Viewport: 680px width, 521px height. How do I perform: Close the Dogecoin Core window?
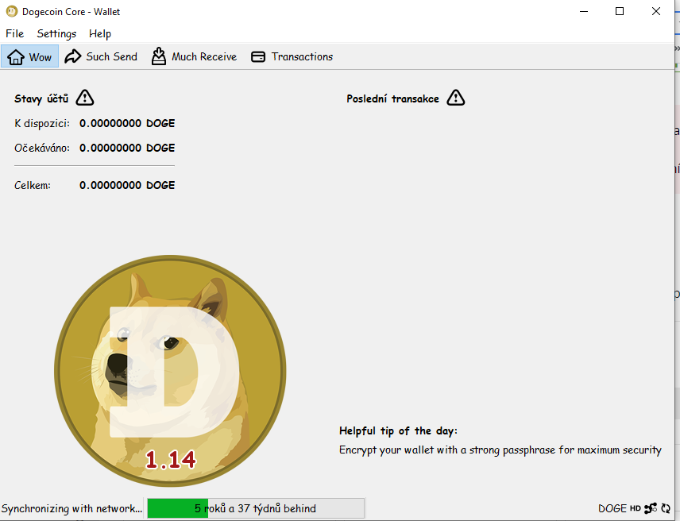click(656, 11)
